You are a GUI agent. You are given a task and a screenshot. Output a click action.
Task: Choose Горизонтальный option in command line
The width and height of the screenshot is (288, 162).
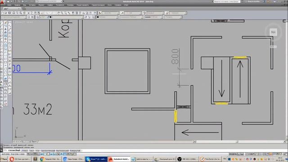coord(48,151)
